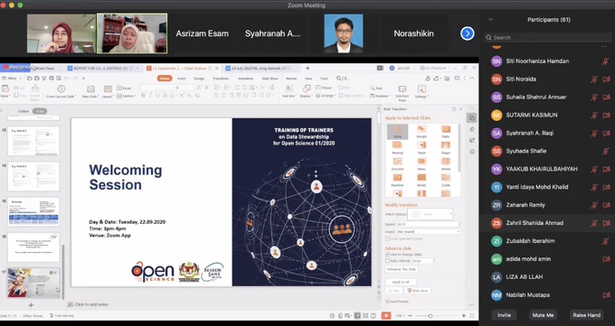Viewport: 615px width, 326px height.
Task: Click the Mute Me button
Action: [x=543, y=315]
